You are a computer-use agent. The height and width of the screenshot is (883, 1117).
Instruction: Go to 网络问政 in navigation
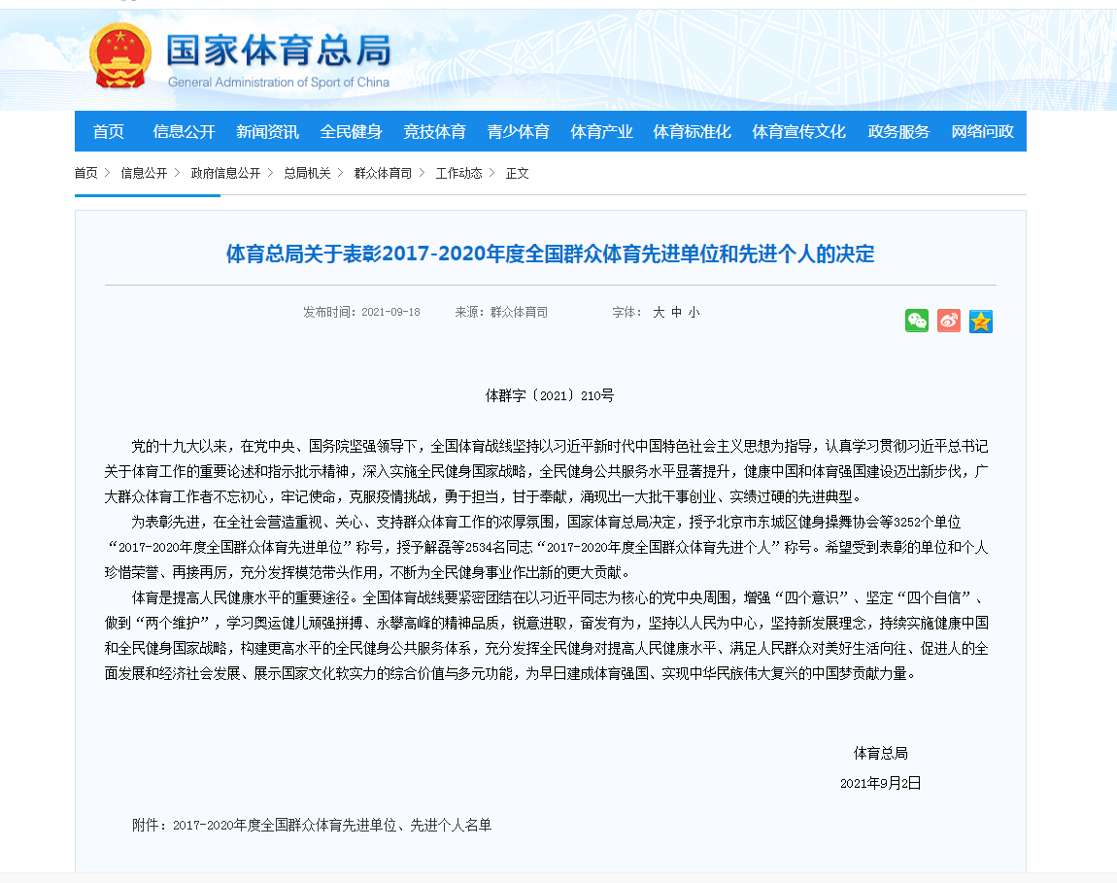982,131
